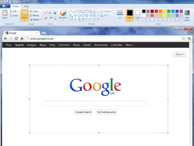The image size is (194, 146).
Task: Open the Select dropdown arrow
Action: 24,20
